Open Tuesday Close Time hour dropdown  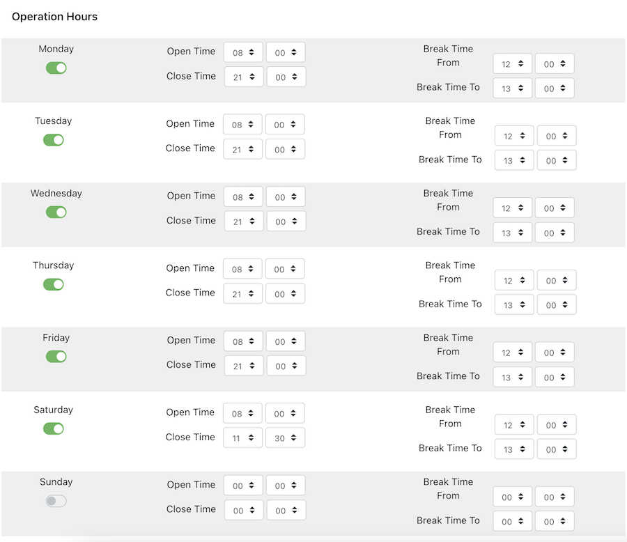(x=242, y=149)
